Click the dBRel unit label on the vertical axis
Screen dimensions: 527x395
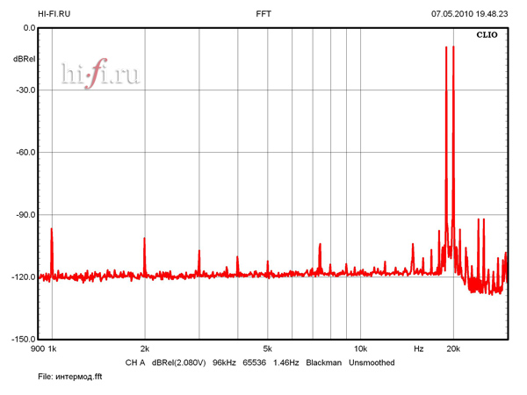point(24,59)
